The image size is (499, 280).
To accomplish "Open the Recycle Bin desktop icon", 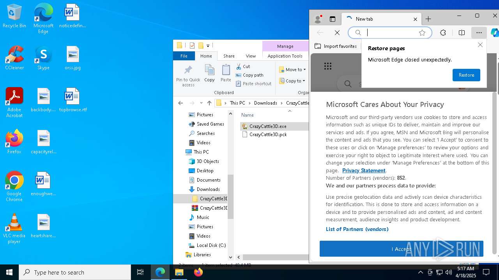I will pyautogui.click(x=14, y=16).
